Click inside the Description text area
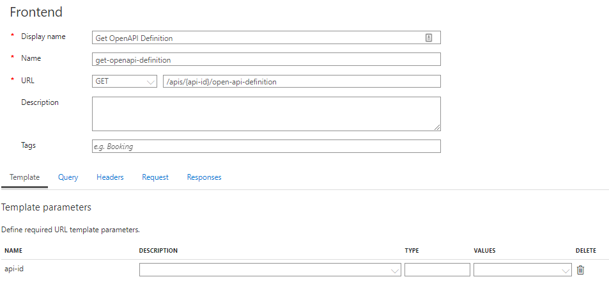The image size is (609, 286). click(x=266, y=114)
